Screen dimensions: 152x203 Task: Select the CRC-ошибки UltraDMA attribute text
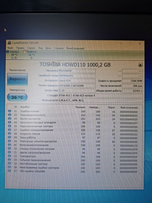pos(32,171)
